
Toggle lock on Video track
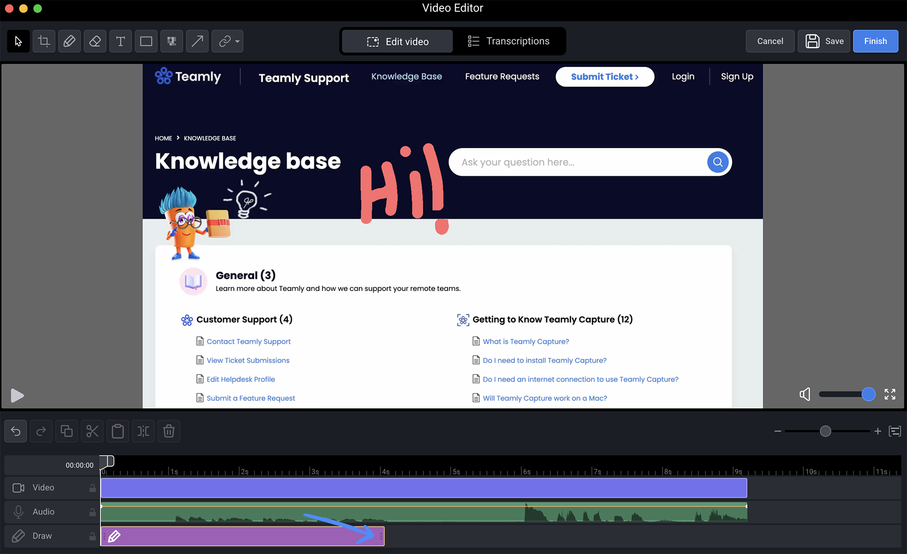[x=92, y=488]
